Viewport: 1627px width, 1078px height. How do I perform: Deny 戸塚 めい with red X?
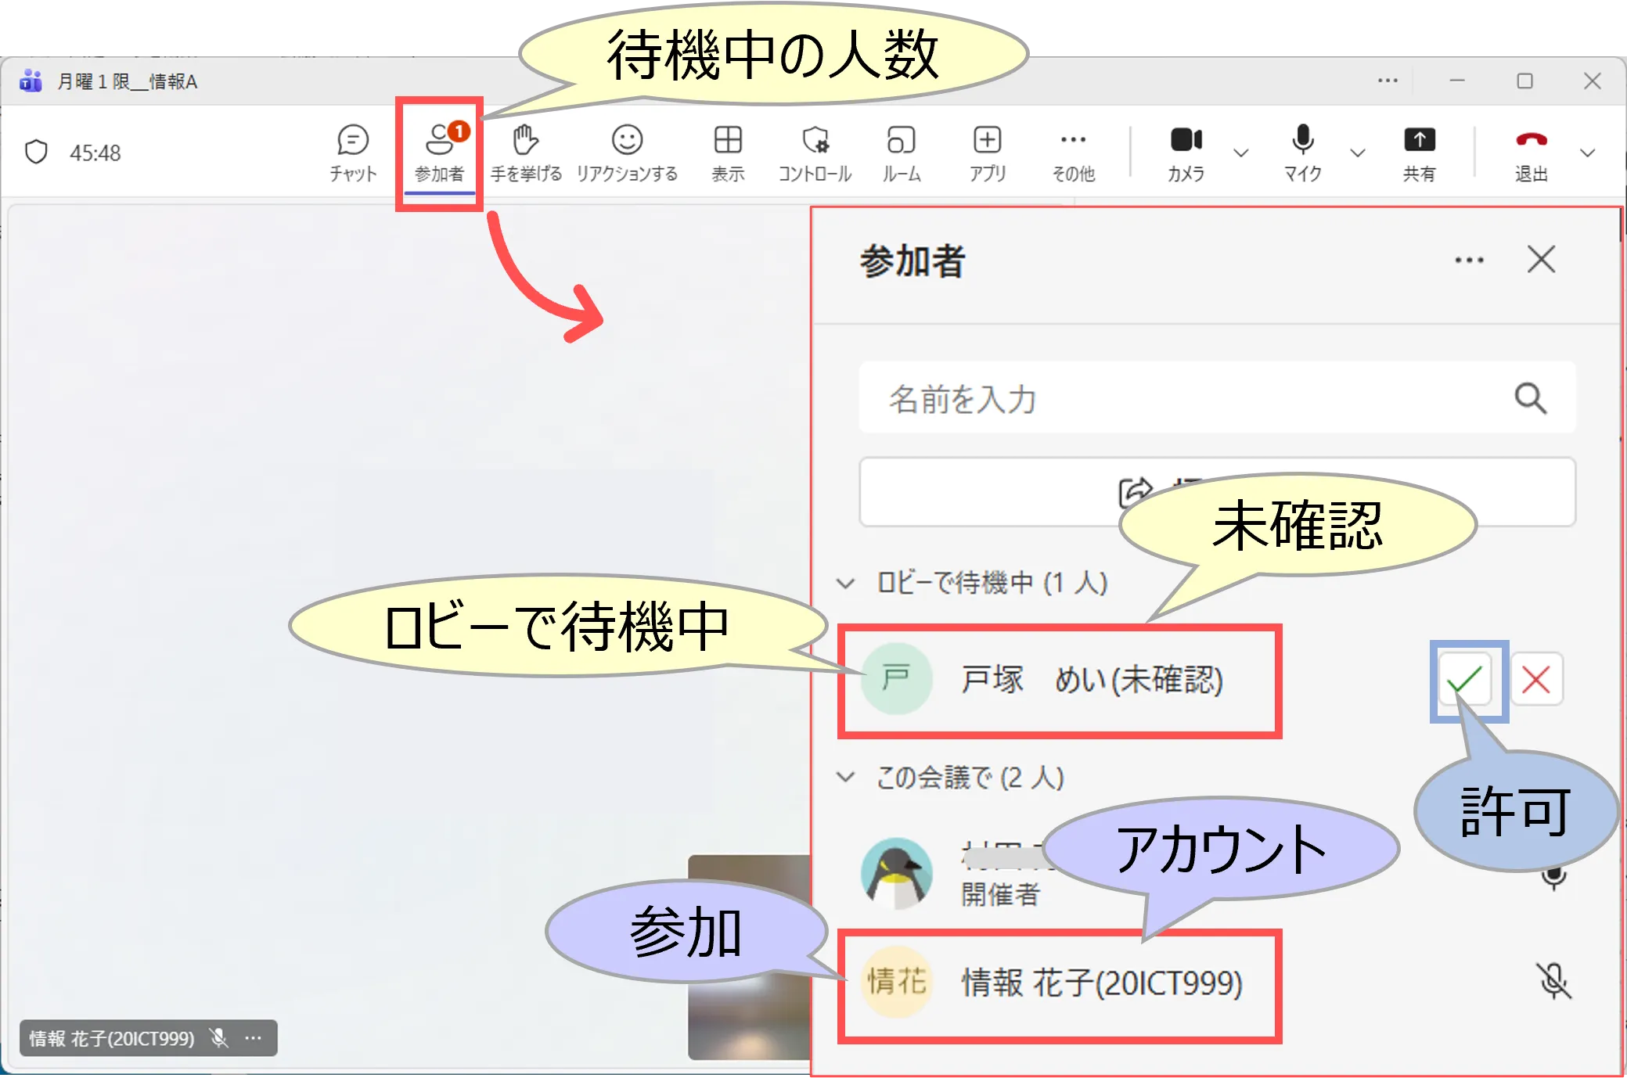(x=1536, y=679)
